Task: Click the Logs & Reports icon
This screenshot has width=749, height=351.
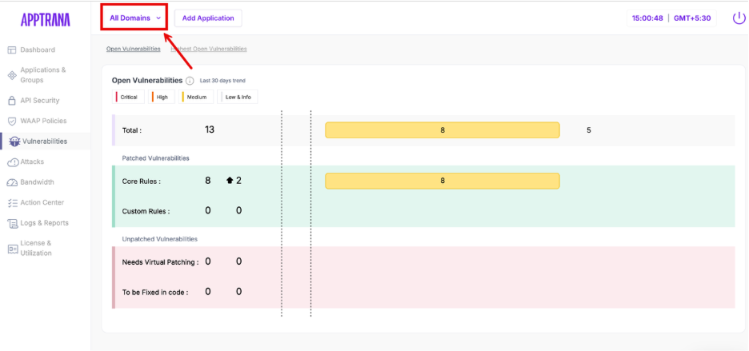Action: [12, 223]
